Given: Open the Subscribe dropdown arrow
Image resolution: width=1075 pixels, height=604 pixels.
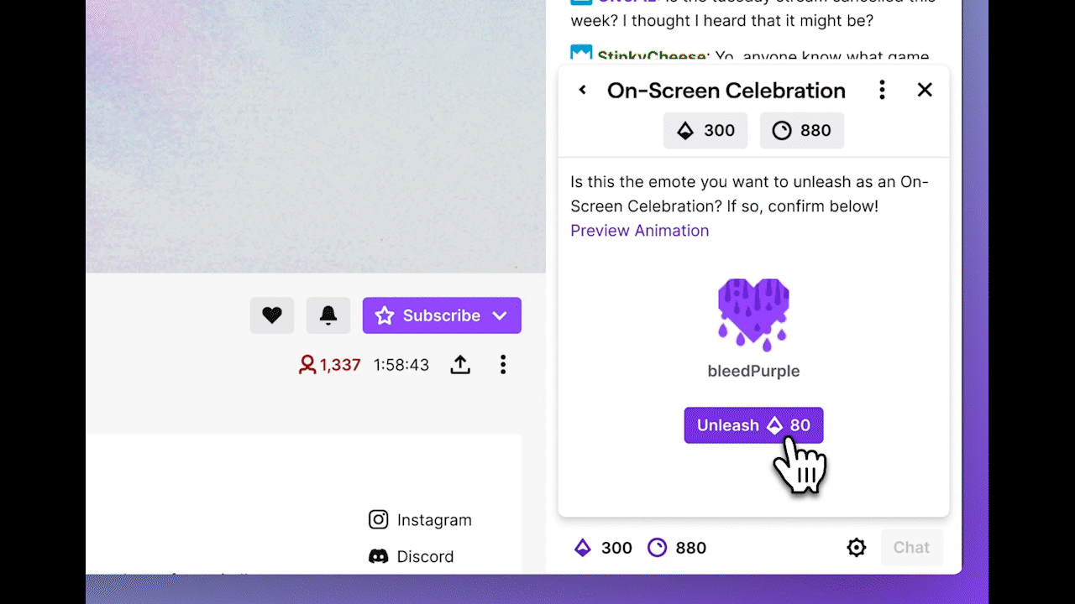Looking at the screenshot, I should 500,315.
